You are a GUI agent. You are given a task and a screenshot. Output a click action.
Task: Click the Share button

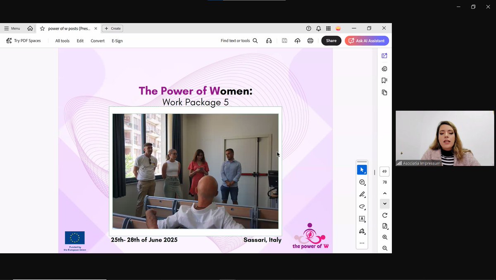tap(331, 40)
